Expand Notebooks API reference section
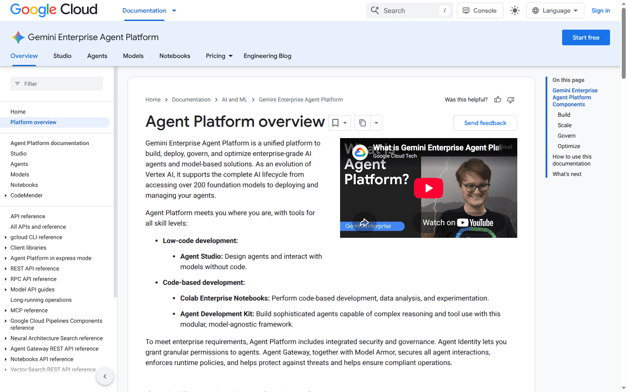Image resolution: width=627 pixels, height=392 pixels. point(6,359)
